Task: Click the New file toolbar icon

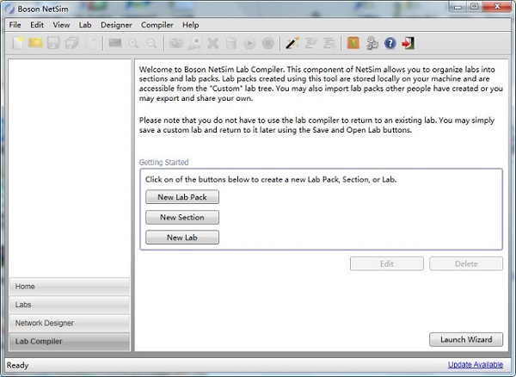Action: [17, 43]
